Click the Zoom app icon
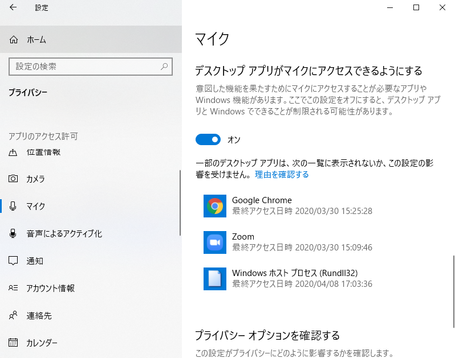 [215, 242]
